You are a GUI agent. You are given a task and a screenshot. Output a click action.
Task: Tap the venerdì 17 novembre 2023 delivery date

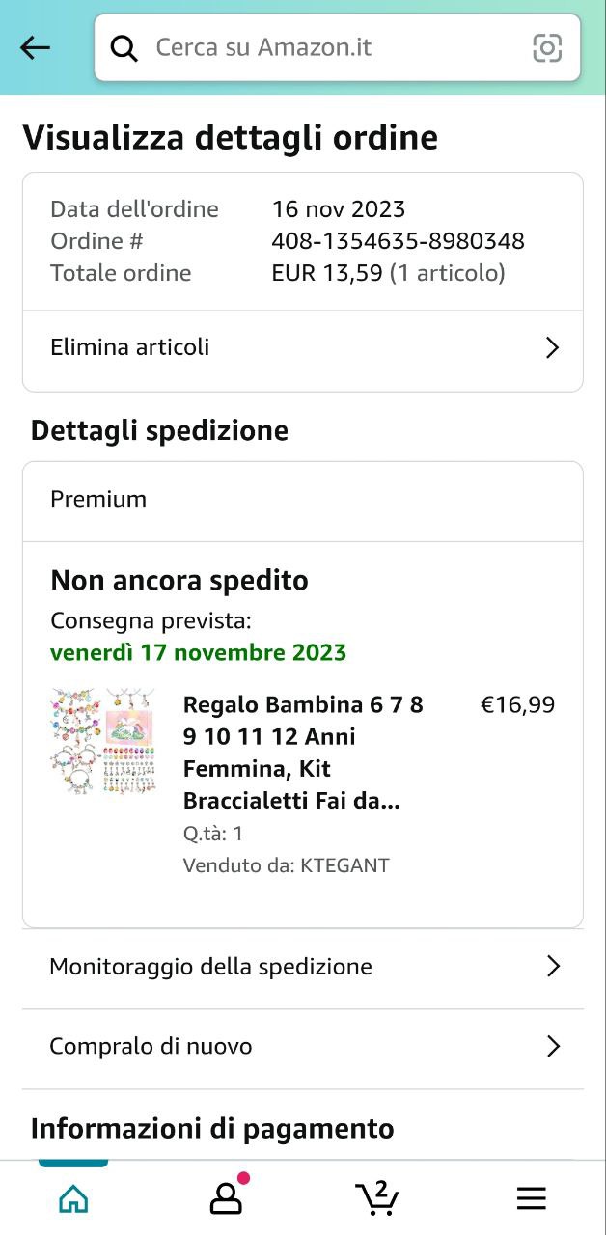198,653
